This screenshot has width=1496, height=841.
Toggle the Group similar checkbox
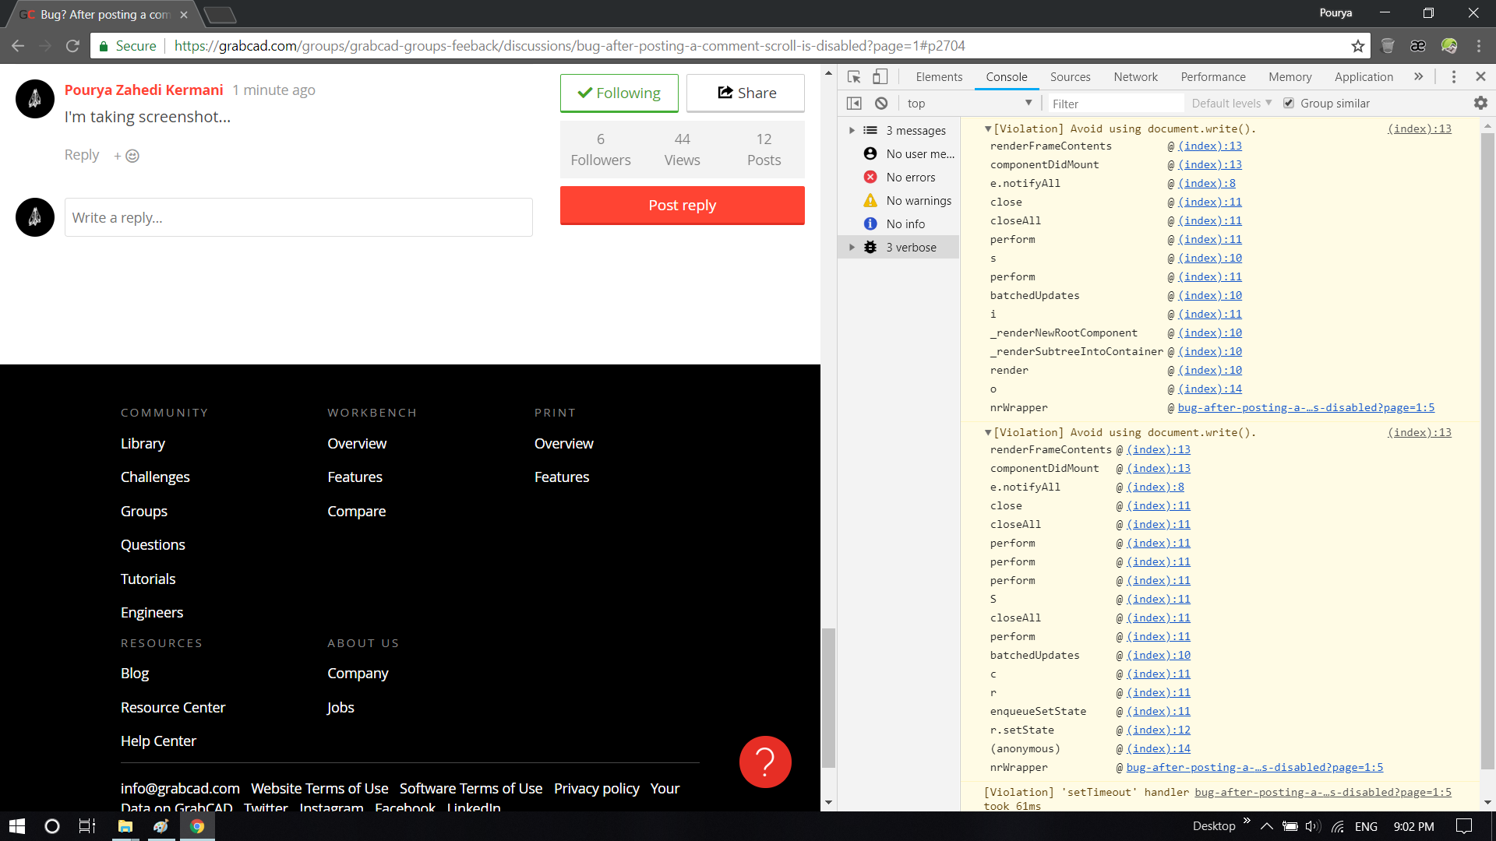pyautogui.click(x=1289, y=104)
